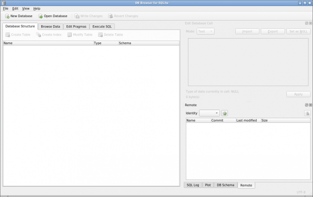Image resolution: width=313 pixels, height=197 pixels.
Task: Click inside the cell editor text area
Action: point(248,62)
